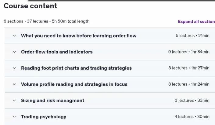Expand chevron beside 'What you need to know' section

[x=14, y=36]
